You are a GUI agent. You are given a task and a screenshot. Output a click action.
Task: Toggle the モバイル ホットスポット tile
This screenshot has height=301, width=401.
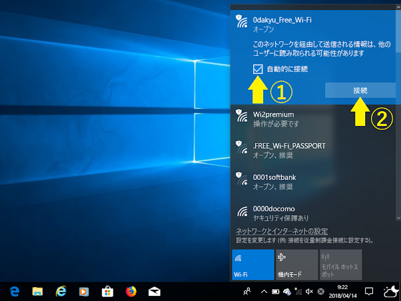point(341,265)
